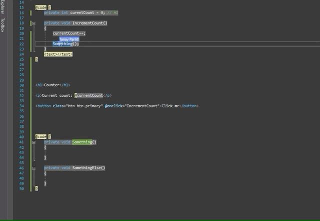
Task: Collapse the Something method on line 41
Action: [x=34, y=142]
